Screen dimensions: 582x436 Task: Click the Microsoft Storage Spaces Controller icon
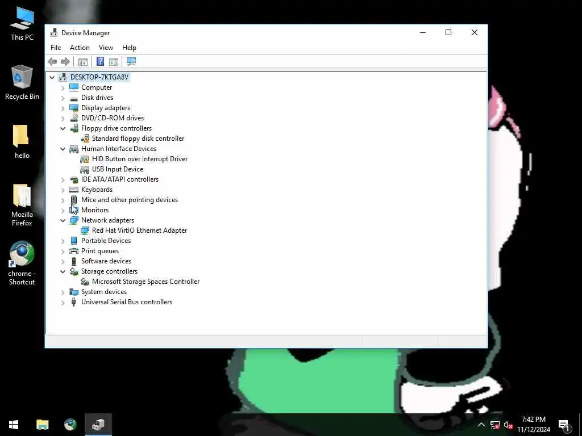tap(85, 282)
